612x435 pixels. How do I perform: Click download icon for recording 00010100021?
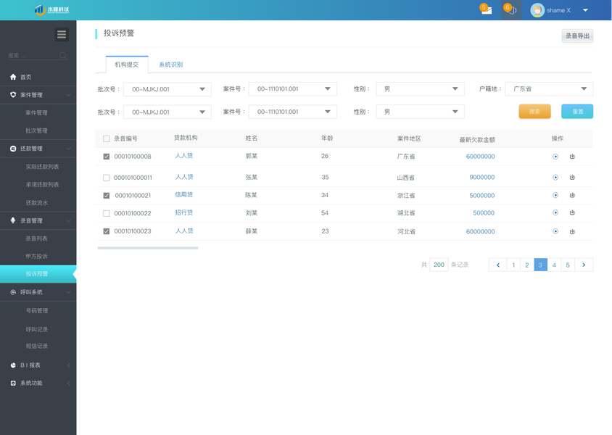pos(572,195)
